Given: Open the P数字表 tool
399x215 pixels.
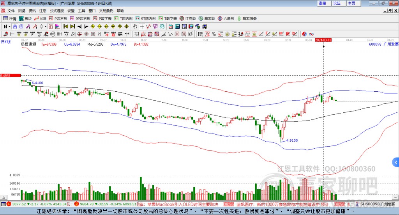Looking at the screenshot, I should 102,19.
